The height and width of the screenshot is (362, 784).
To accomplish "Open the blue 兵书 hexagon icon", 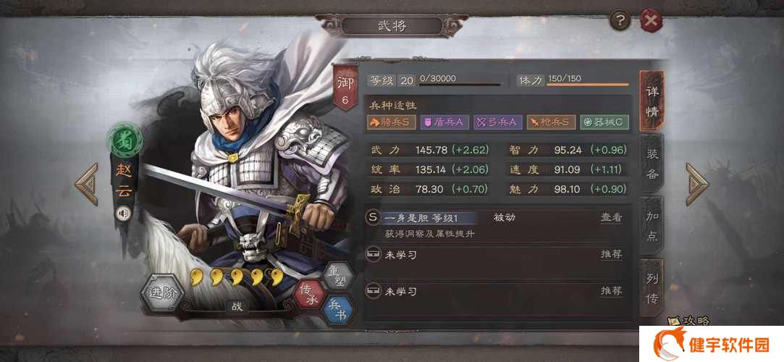I will tap(338, 310).
